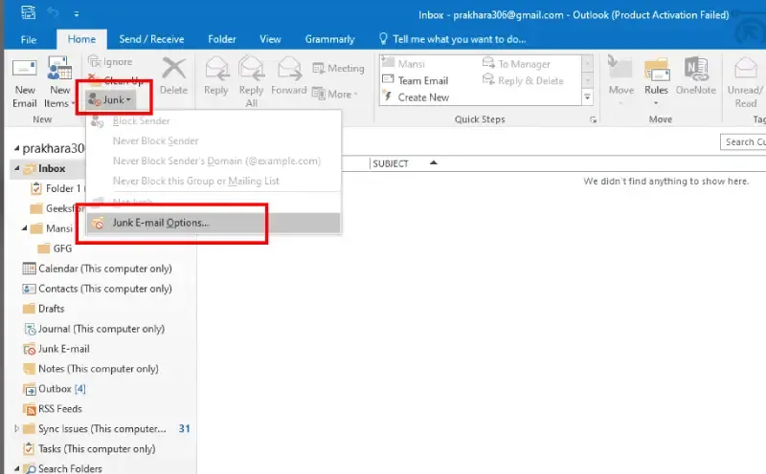Expand the Sync Issues folder arrow
This screenshot has height=474, width=766.
(x=16, y=429)
